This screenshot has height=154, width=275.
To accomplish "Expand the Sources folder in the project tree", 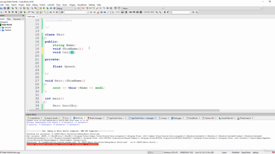I will [0, 27].
